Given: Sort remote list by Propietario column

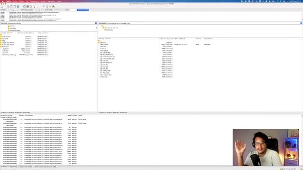Looking at the screenshot, I should 208,39.
